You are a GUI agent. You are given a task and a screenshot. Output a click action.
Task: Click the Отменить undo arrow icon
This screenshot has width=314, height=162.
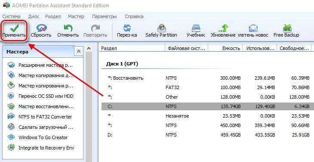[68, 28]
